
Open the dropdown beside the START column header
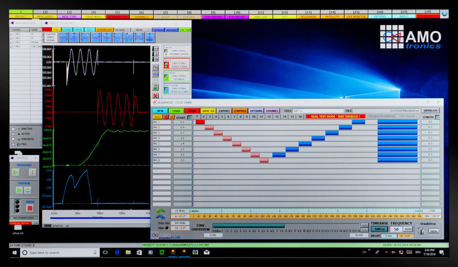pyautogui.click(x=190, y=117)
